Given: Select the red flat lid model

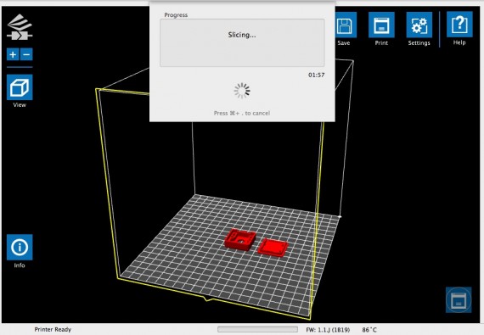Looking at the screenshot, I should tap(273, 247).
